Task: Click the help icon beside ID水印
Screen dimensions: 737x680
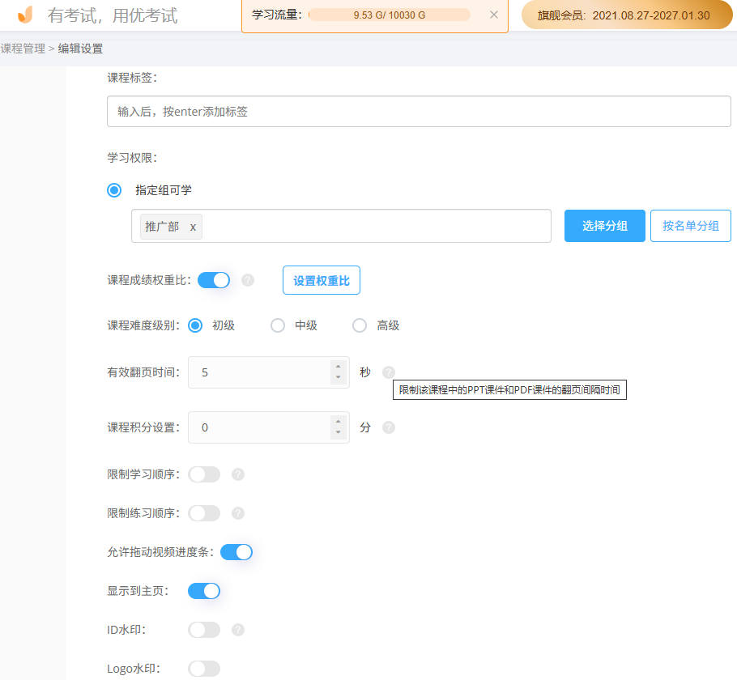Action: point(237,630)
